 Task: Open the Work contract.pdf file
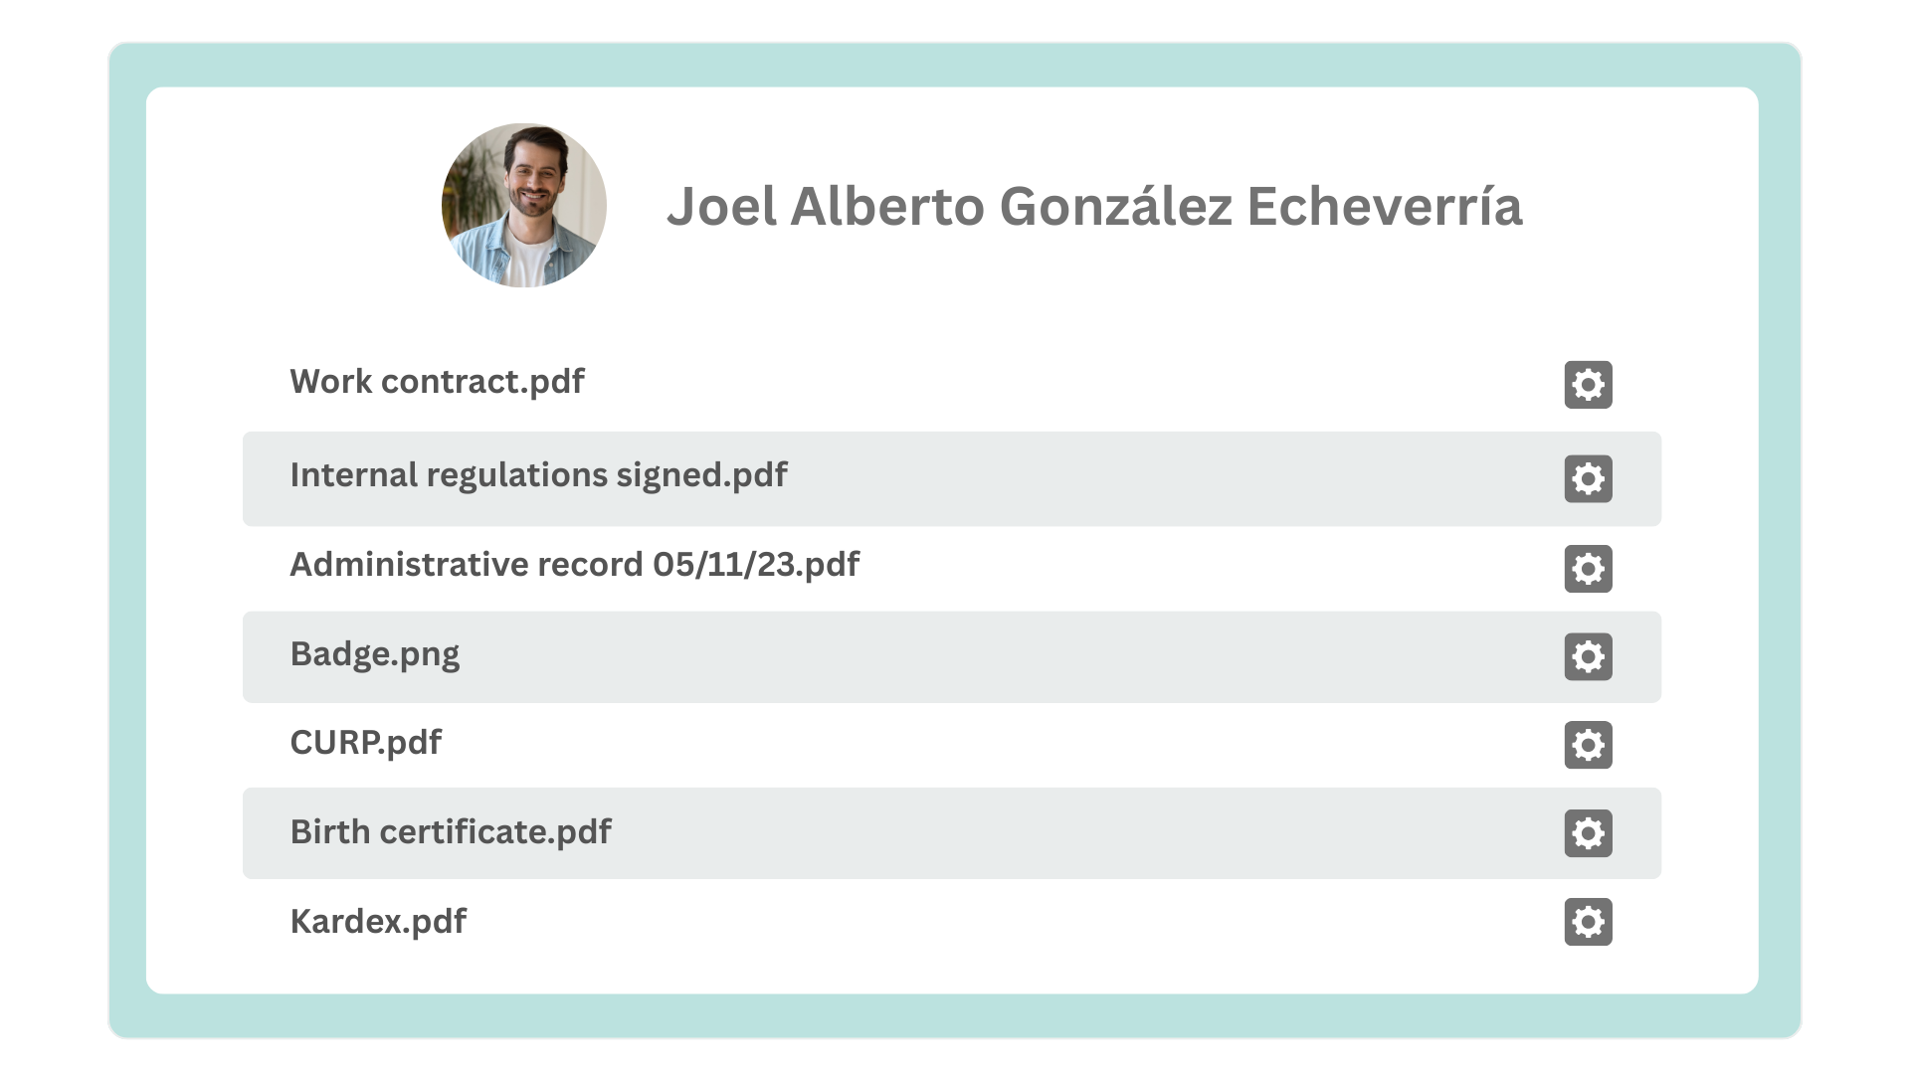pos(437,382)
